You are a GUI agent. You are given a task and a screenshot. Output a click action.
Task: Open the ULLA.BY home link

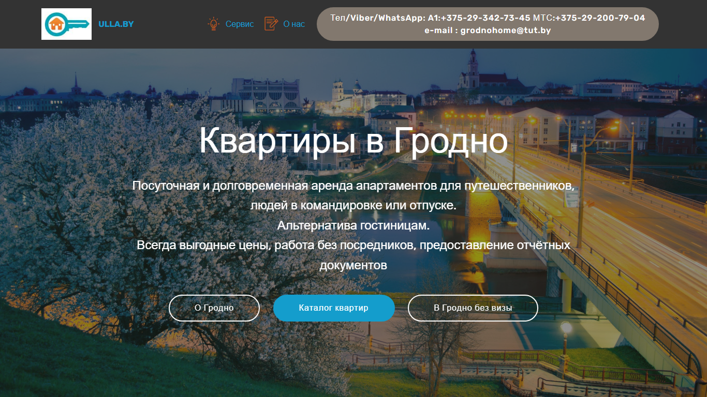tap(116, 24)
